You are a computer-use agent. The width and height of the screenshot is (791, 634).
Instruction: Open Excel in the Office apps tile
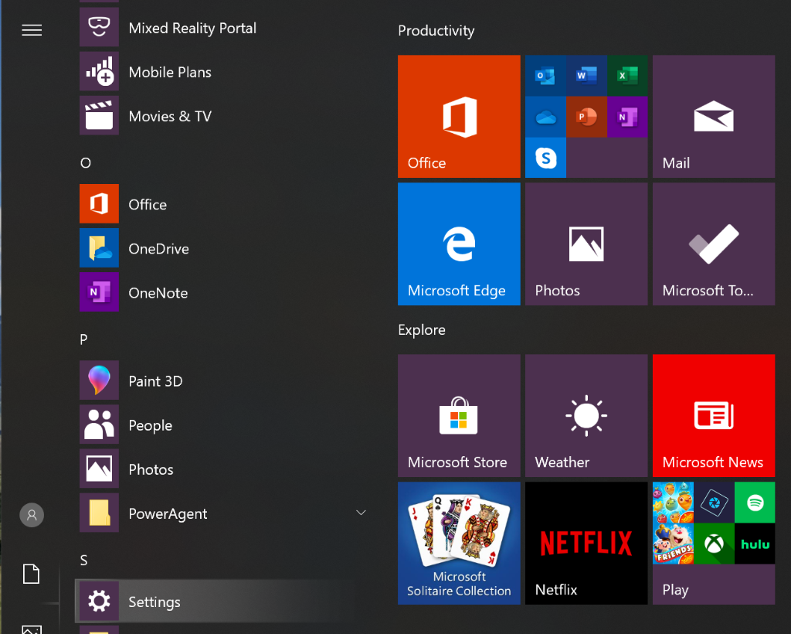pyautogui.click(x=627, y=76)
